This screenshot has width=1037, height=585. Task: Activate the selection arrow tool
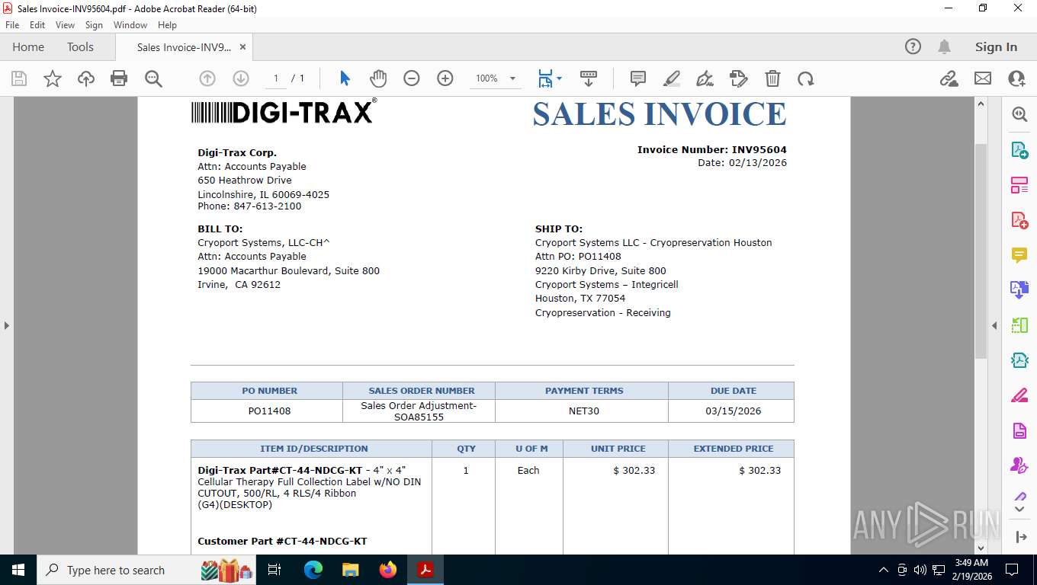(x=345, y=78)
